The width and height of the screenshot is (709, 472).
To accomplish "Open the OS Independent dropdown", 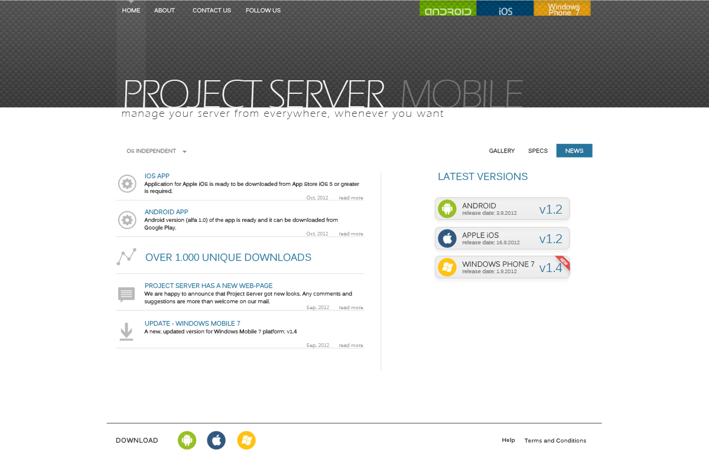I will point(157,151).
